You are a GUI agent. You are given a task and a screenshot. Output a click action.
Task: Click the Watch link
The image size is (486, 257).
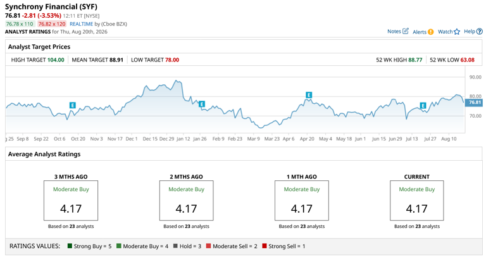tap(445, 32)
